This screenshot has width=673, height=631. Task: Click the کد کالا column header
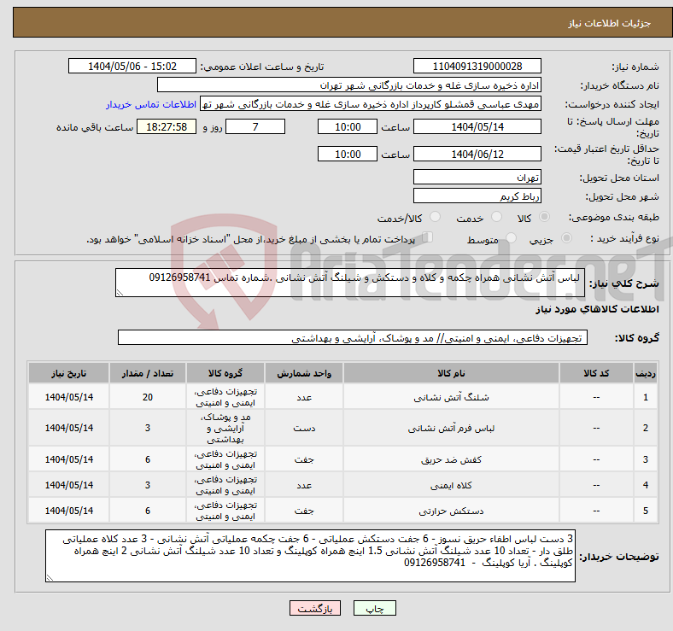pyautogui.click(x=596, y=373)
